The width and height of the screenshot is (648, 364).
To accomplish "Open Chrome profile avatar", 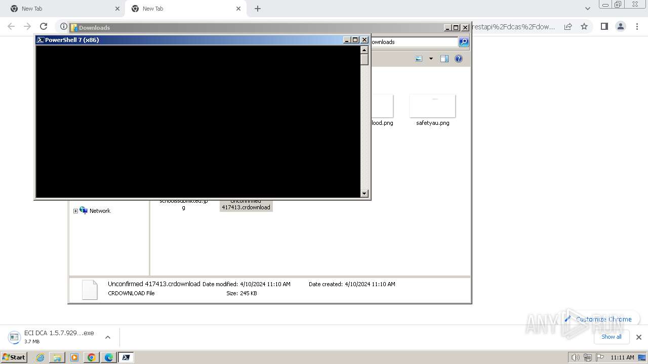I will (x=621, y=26).
